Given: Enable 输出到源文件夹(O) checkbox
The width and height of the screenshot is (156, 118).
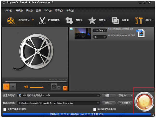Looking at the screenshot, I should coord(95,109).
